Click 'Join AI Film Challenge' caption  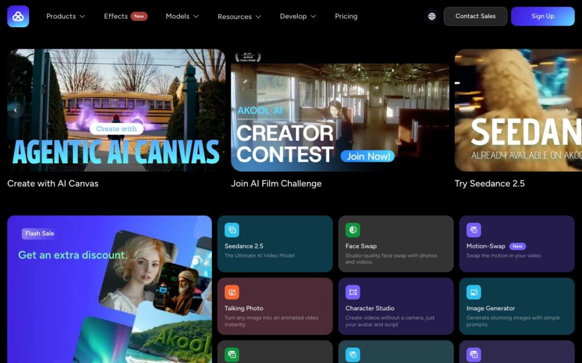(276, 183)
